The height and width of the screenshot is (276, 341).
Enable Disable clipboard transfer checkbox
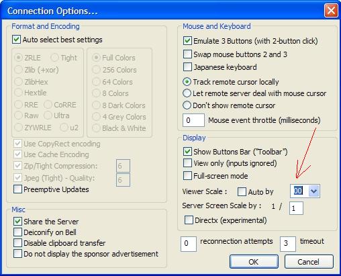coord(17,243)
